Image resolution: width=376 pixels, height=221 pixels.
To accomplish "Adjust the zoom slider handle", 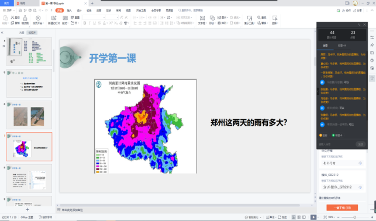I will [x=355, y=217].
